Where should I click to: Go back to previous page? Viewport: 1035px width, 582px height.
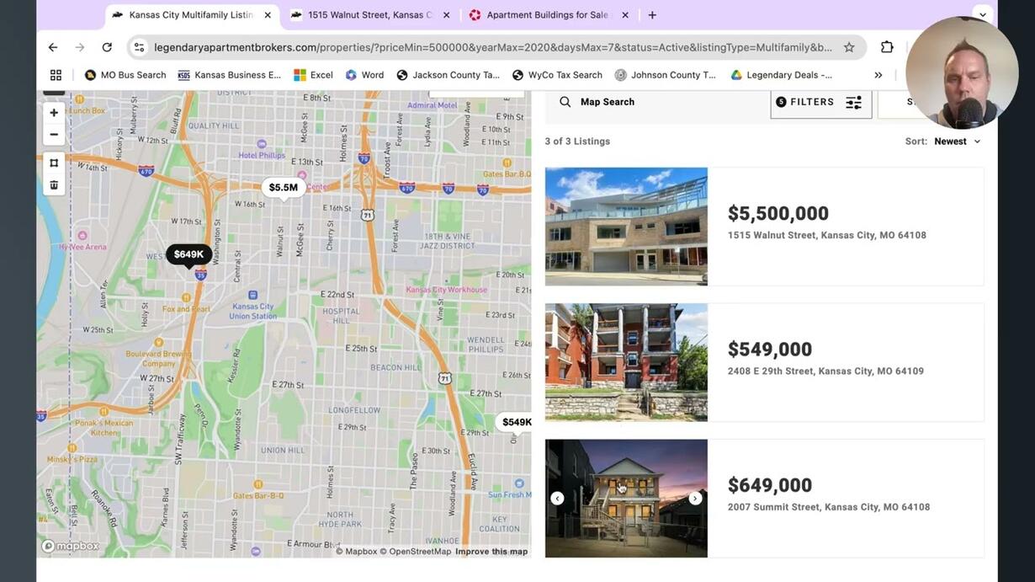point(53,47)
